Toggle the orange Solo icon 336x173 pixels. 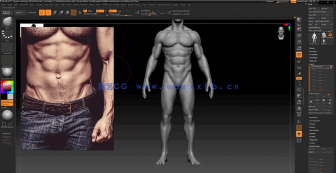click(299, 134)
